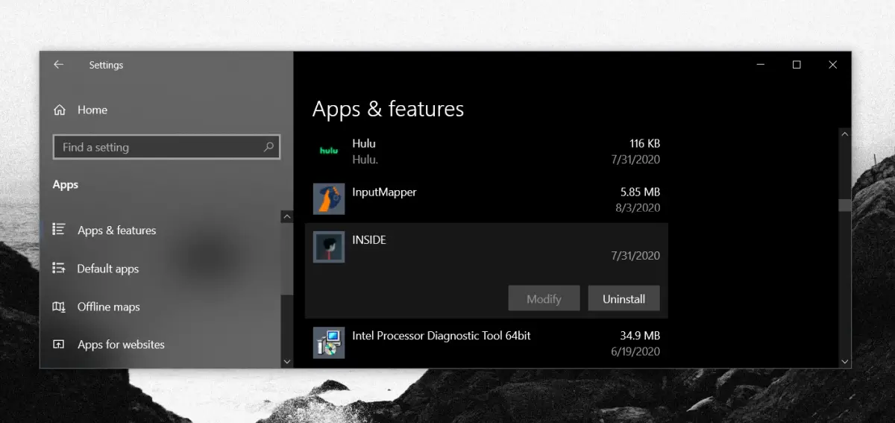Viewport: 895px width, 423px height.
Task: Click the INSIDE game icon
Action: pyautogui.click(x=329, y=247)
